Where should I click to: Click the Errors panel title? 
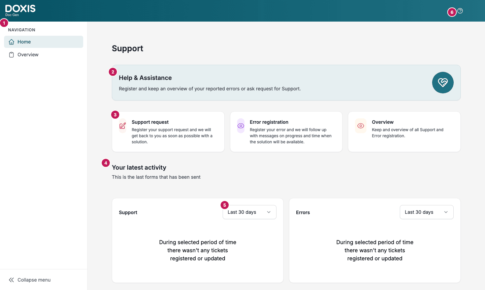[303, 212]
